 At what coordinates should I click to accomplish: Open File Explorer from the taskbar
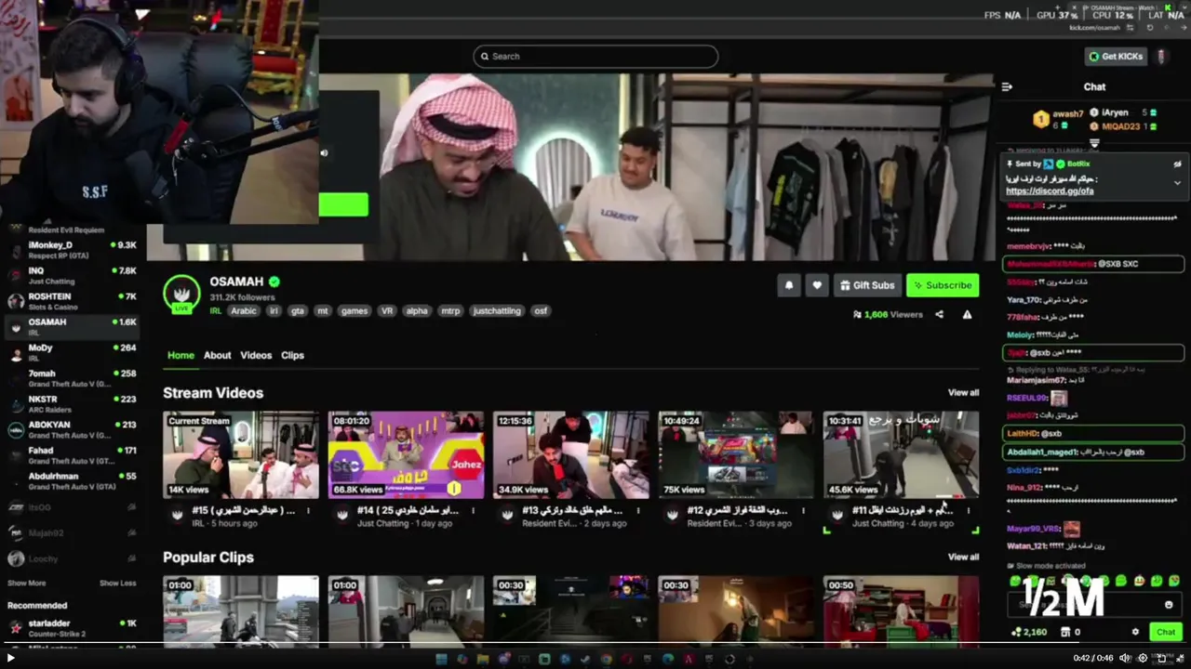(483, 659)
